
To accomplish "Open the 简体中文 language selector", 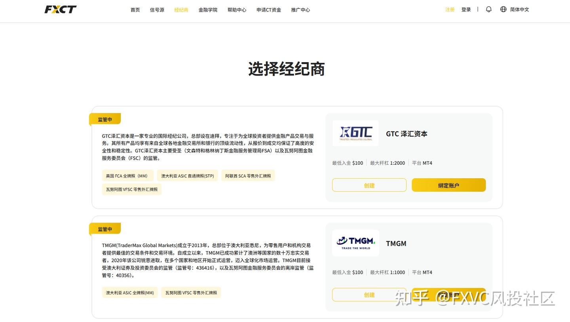I will point(519,9).
